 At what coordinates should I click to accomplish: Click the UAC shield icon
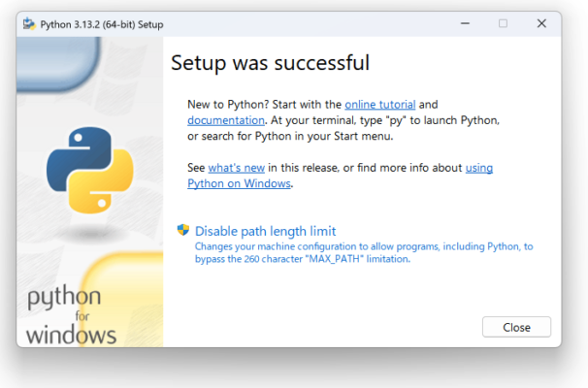183,230
